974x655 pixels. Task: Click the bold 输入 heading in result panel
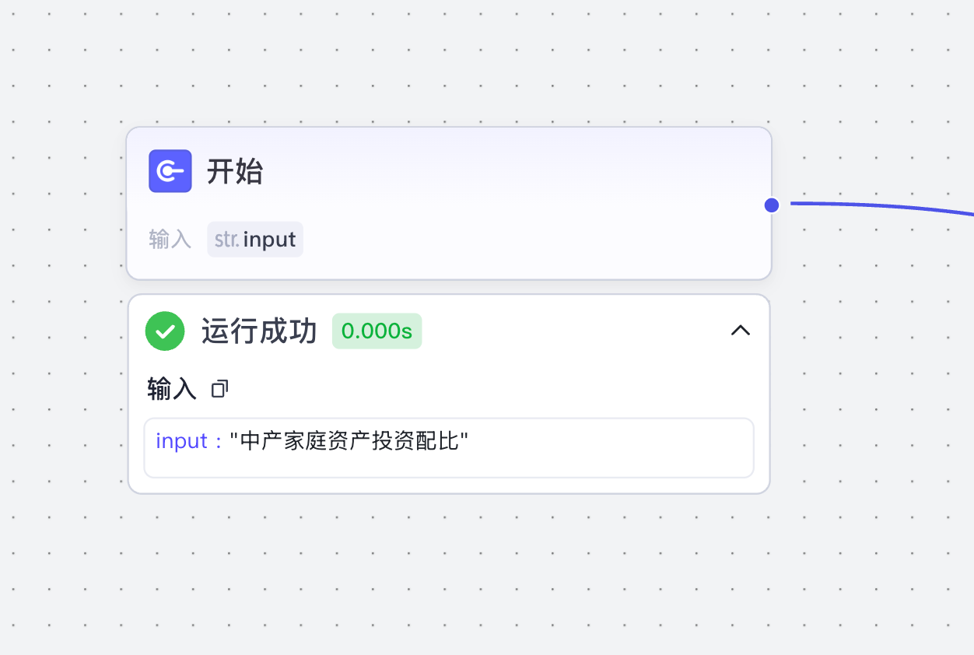pos(172,389)
